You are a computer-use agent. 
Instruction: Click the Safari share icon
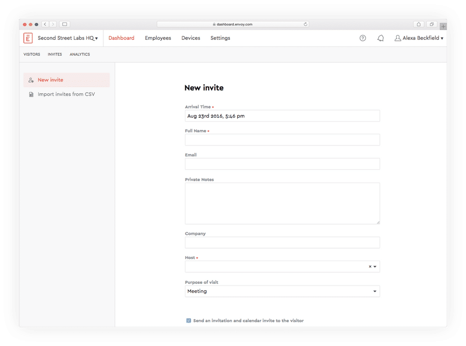(418, 24)
